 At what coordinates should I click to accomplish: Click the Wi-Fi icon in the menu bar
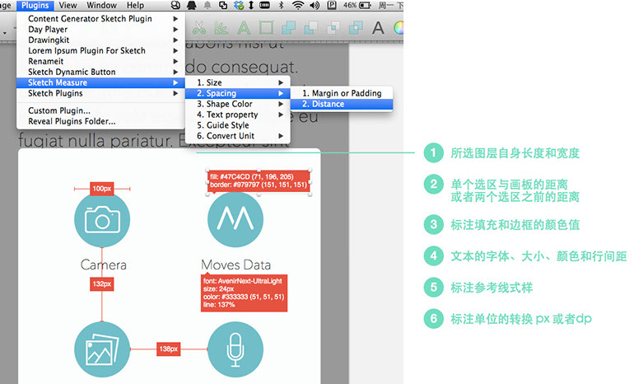click(298, 6)
